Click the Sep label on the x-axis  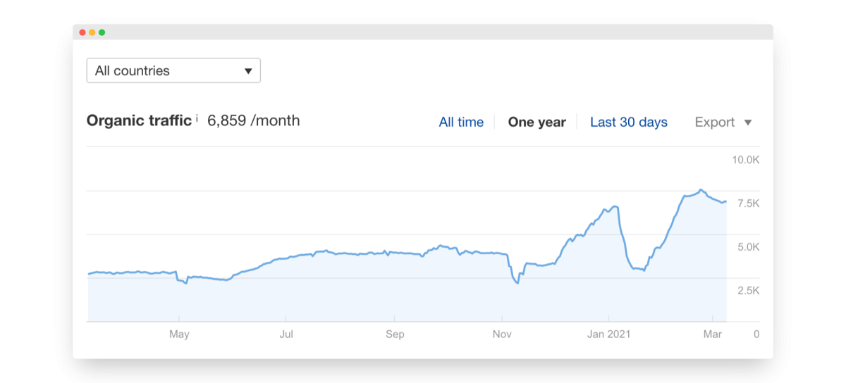tap(395, 334)
